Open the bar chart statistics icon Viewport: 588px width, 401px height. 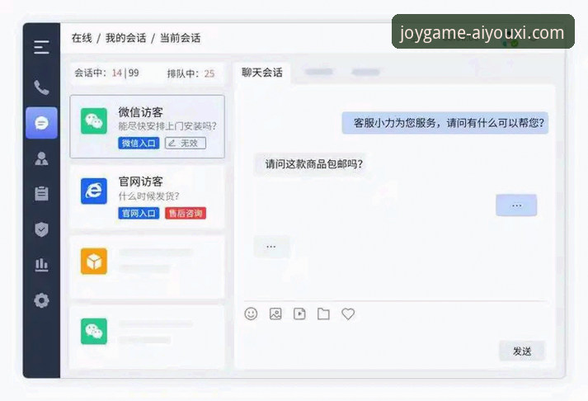41,265
